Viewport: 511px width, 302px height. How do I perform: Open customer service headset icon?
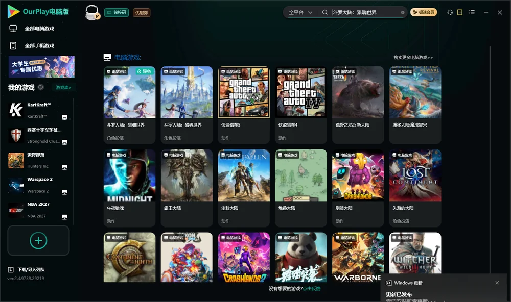tap(450, 12)
